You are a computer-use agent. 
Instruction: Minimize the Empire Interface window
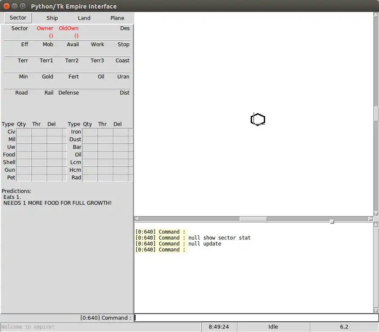pyautogui.click(x=14, y=6)
